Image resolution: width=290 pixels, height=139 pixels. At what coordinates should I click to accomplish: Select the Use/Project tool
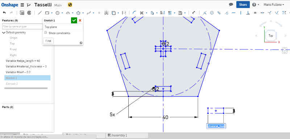tap(113, 13)
